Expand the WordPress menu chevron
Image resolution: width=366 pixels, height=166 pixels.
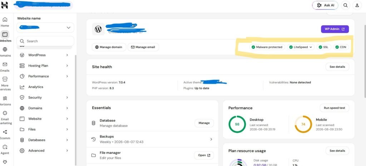pyautogui.click(x=67, y=55)
